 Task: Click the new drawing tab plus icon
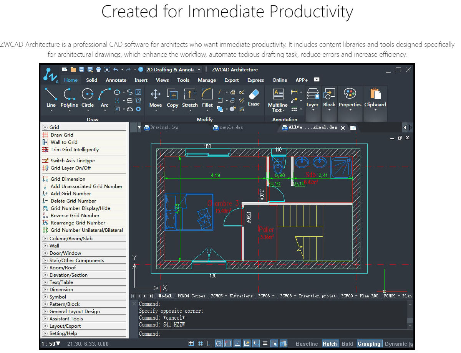(353, 128)
